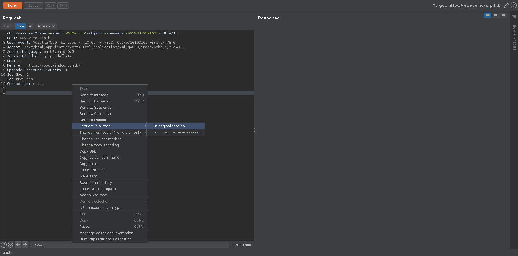
Task: Expand the Engagement tools submenu
Action: tap(111, 133)
